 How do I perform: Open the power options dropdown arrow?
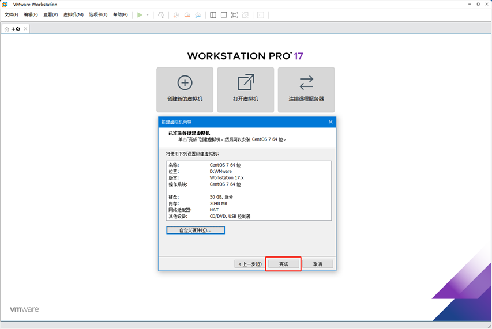[148, 15]
